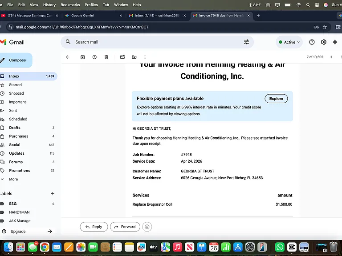Open the HANDYMAN label
The image size is (342, 256).
click(x=28, y=212)
